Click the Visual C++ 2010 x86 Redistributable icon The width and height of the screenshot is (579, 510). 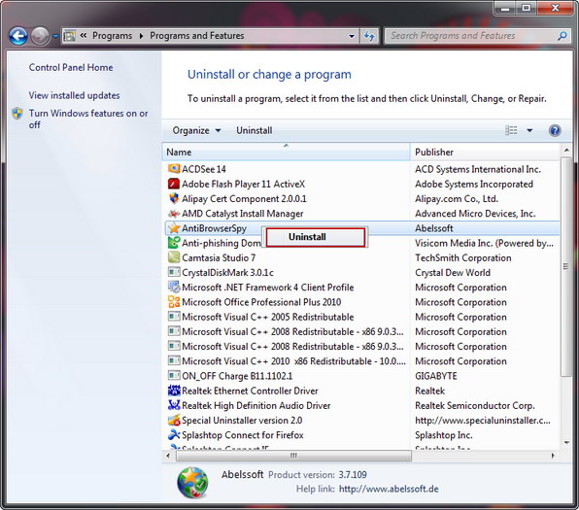click(x=174, y=360)
